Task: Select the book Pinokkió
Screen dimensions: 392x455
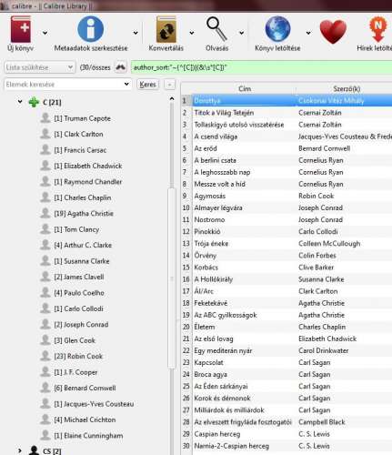Action: tap(207, 231)
